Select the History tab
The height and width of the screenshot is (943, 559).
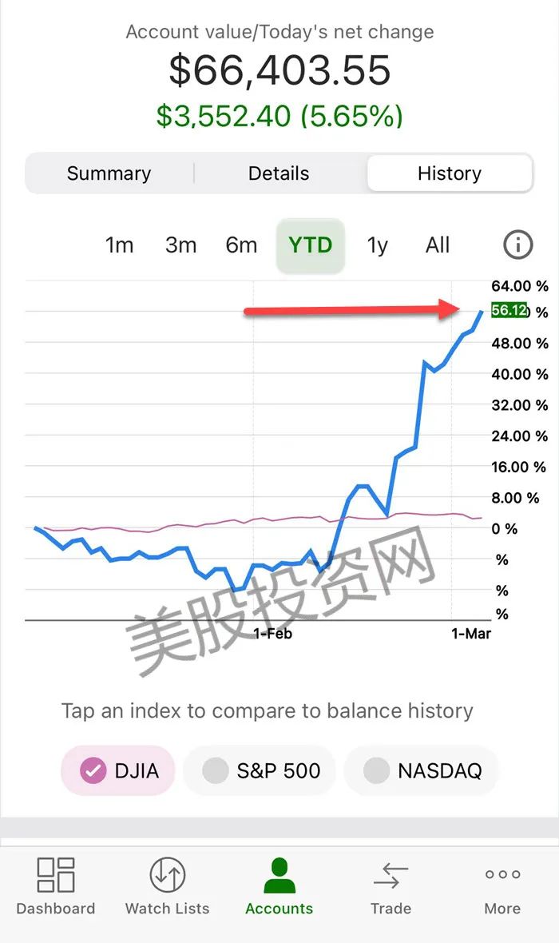tap(450, 173)
